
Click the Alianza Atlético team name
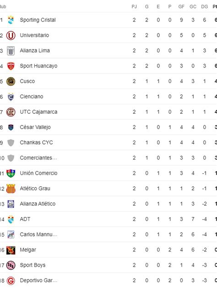point(38,204)
